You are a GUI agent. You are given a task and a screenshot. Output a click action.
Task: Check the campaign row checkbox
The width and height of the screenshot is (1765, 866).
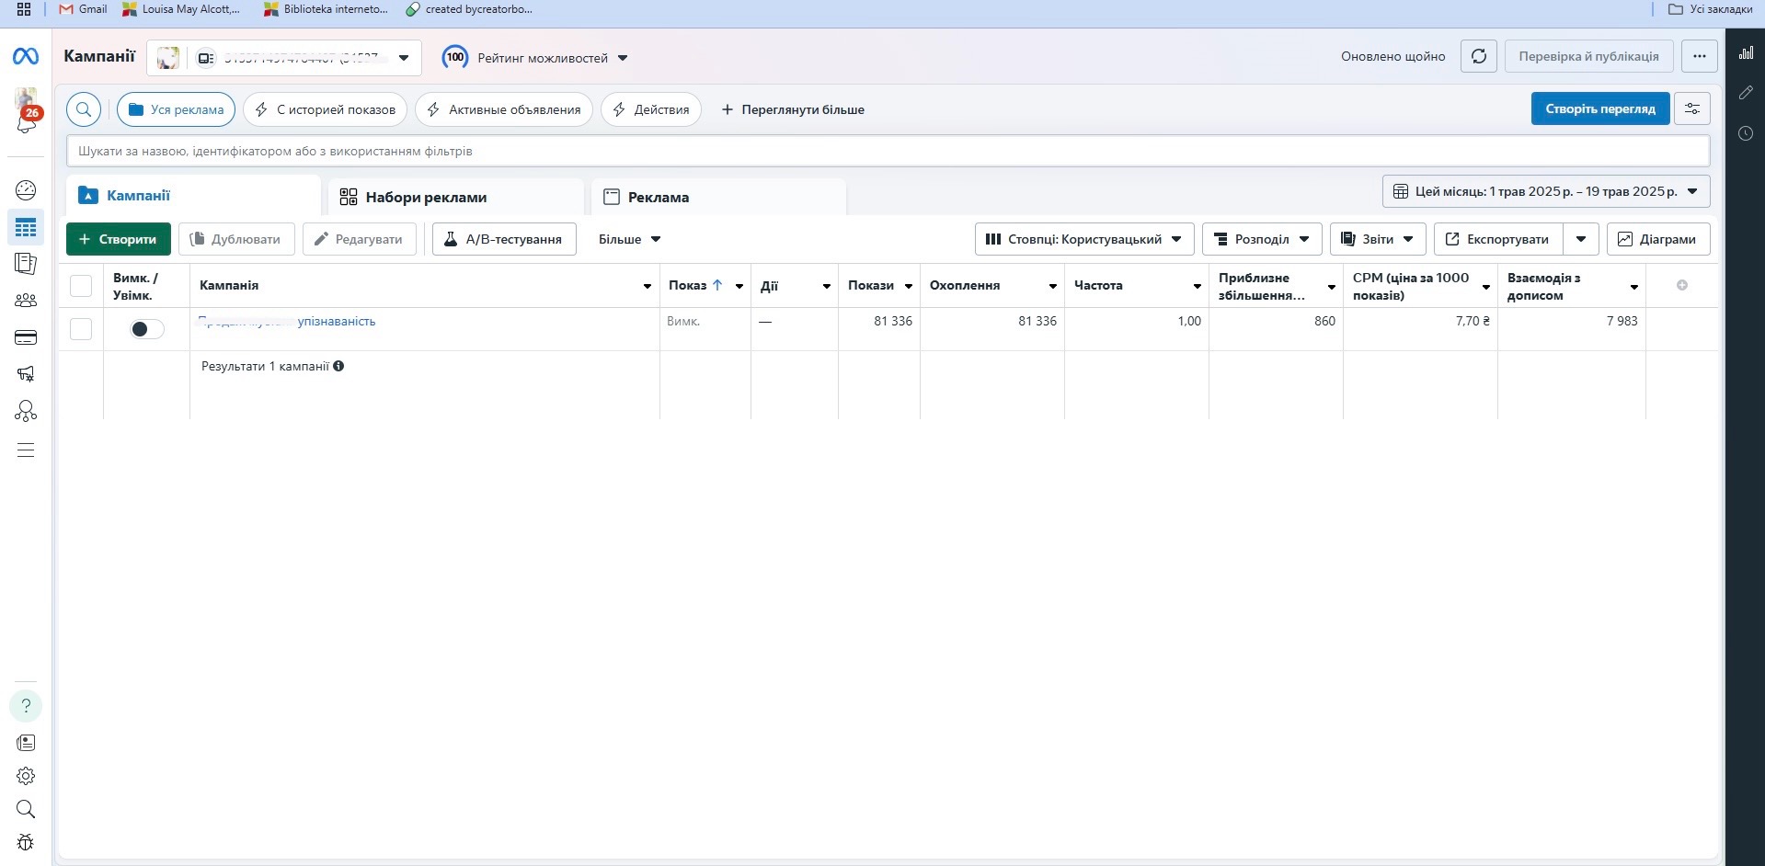coord(81,329)
